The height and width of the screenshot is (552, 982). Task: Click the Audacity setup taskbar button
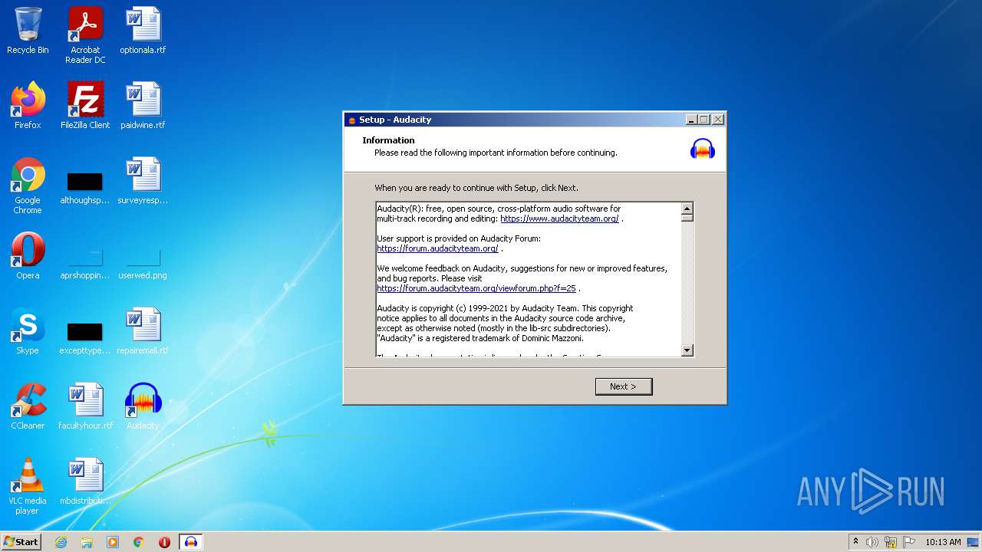[x=191, y=542]
